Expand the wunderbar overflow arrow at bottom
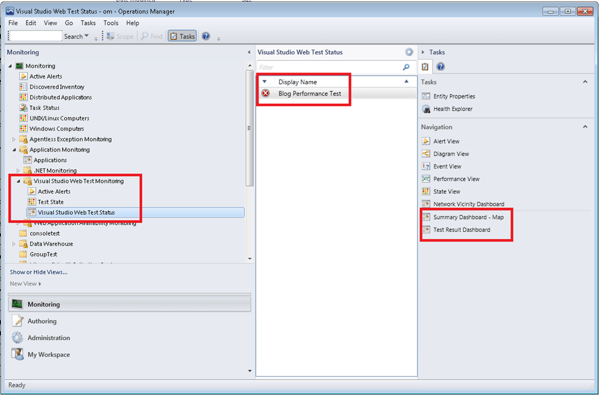599x395 pixels. [250, 370]
